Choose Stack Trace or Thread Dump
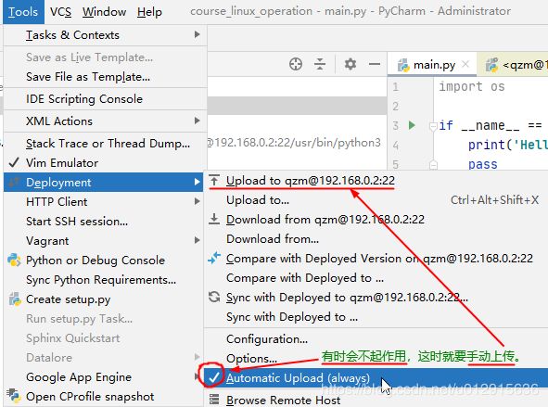 tap(108, 143)
